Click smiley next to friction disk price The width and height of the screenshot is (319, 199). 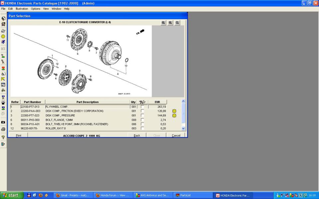(x=174, y=111)
